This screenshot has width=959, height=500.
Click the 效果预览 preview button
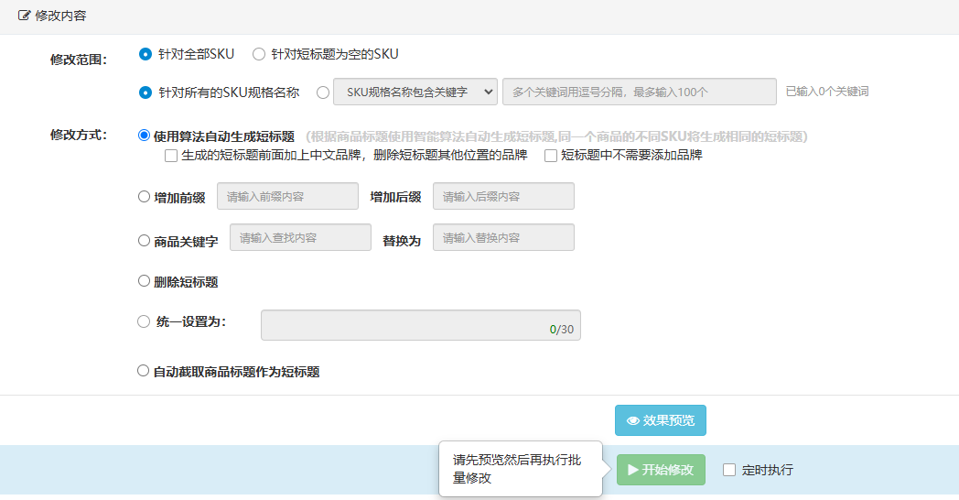[660, 420]
